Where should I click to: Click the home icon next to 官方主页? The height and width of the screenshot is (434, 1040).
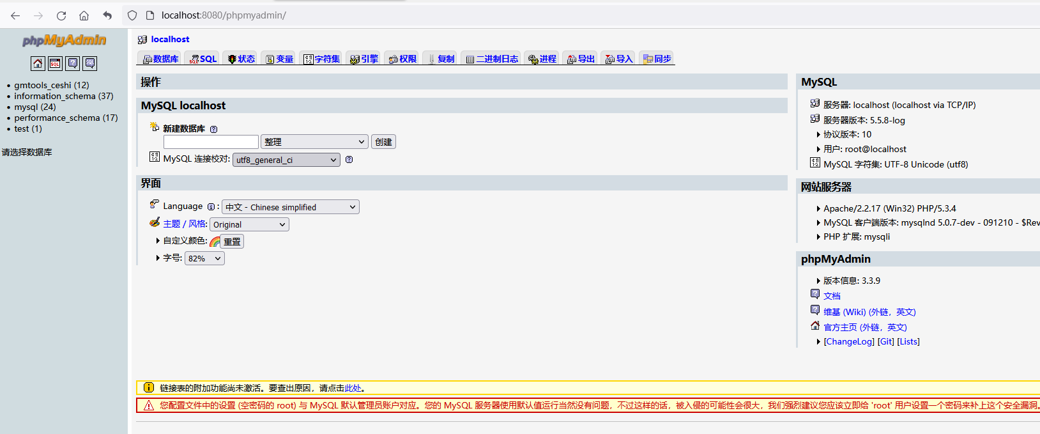815,325
